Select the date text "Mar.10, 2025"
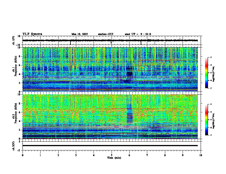The height and width of the screenshot is (174, 226). pos(80,34)
